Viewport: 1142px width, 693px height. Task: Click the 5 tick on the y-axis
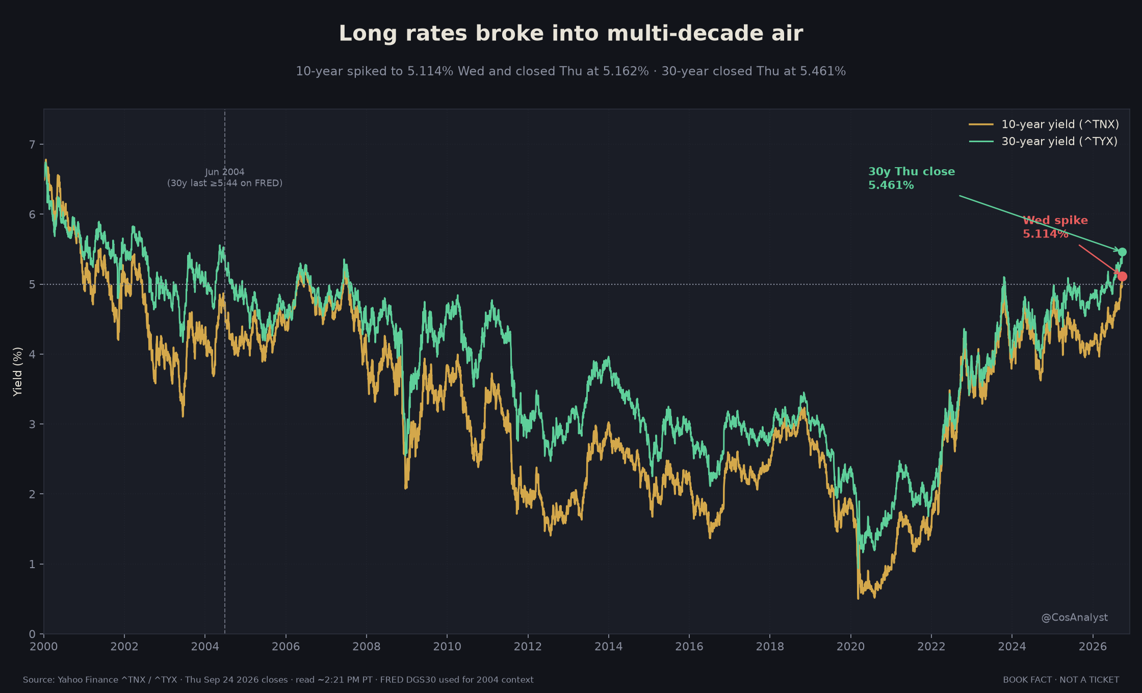(33, 284)
